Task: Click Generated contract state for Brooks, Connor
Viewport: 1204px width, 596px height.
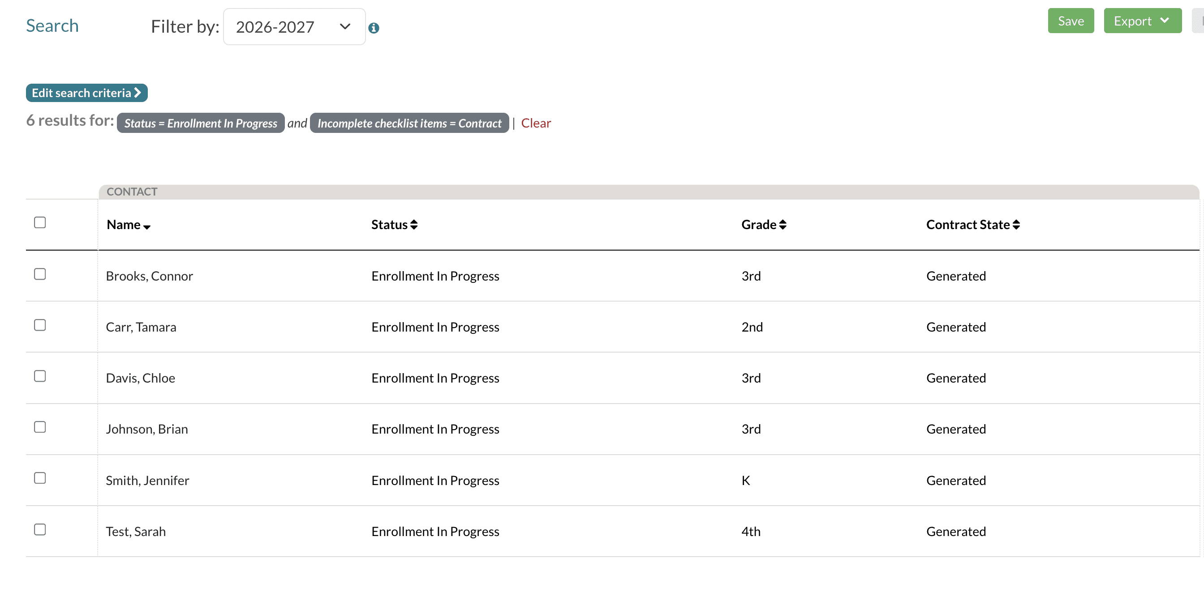Action: pyautogui.click(x=956, y=276)
